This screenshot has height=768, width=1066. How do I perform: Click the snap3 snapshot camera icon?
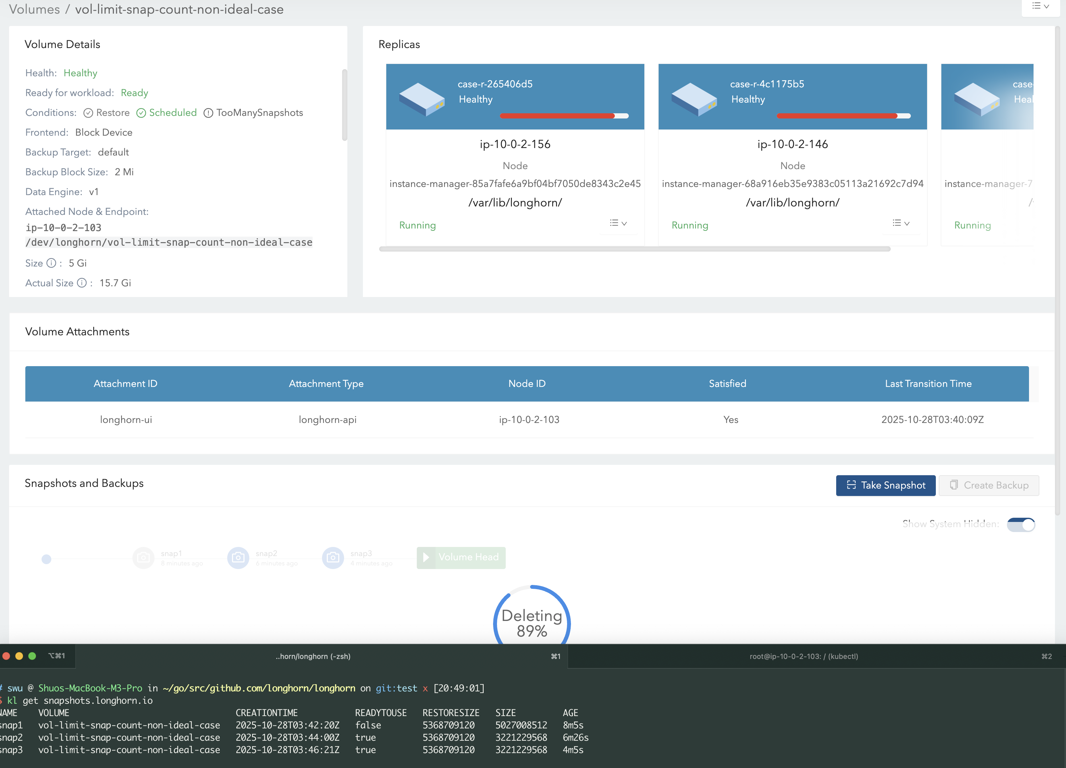(x=333, y=558)
